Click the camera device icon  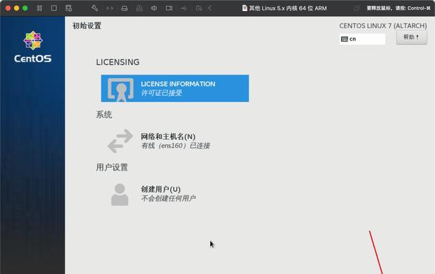coord(169,8)
